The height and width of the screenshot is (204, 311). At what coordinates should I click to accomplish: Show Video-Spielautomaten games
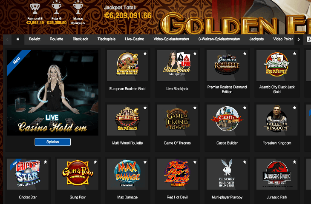pos(171,39)
